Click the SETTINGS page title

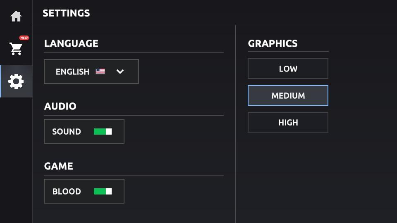(x=66, y=13)
